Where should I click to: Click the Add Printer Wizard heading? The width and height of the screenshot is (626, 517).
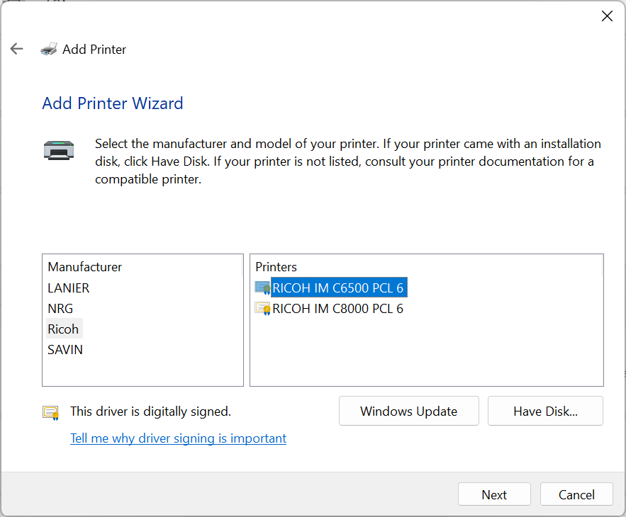[113, 103]
